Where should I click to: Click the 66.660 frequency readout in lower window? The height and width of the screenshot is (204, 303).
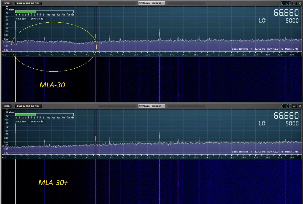tap(286, 116)
